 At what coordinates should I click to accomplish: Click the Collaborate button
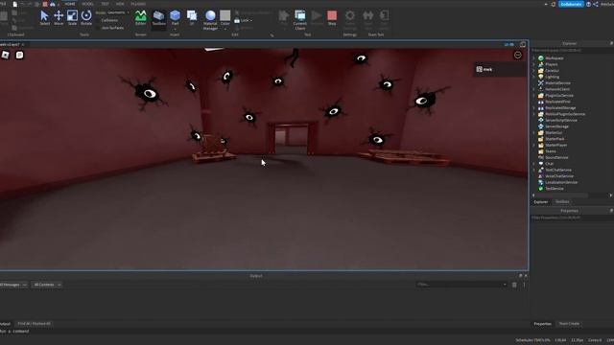(571, 4)
